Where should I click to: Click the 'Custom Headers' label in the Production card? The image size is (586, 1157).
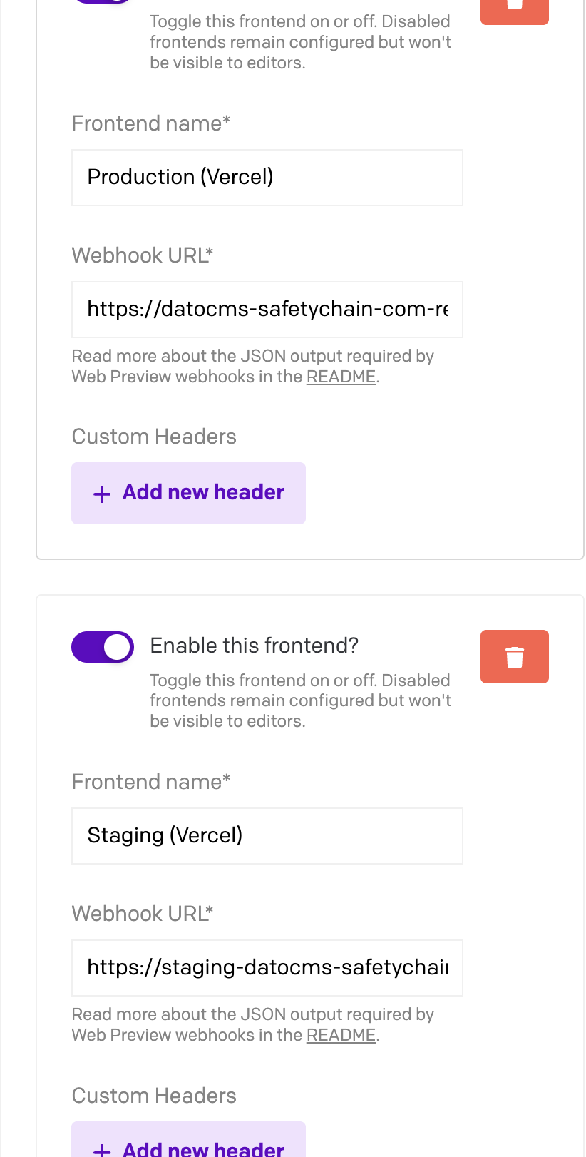pyautogui.click(x=154, y=437)
